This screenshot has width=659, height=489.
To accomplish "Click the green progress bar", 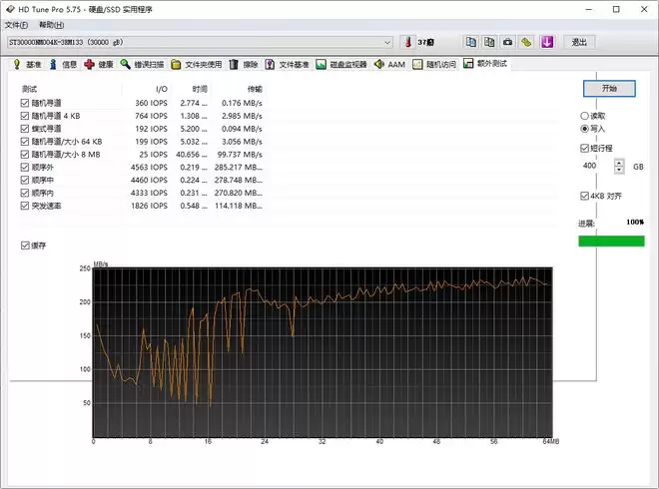I will [611, 240].
